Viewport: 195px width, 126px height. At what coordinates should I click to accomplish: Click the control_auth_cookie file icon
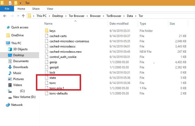point(47,57)
